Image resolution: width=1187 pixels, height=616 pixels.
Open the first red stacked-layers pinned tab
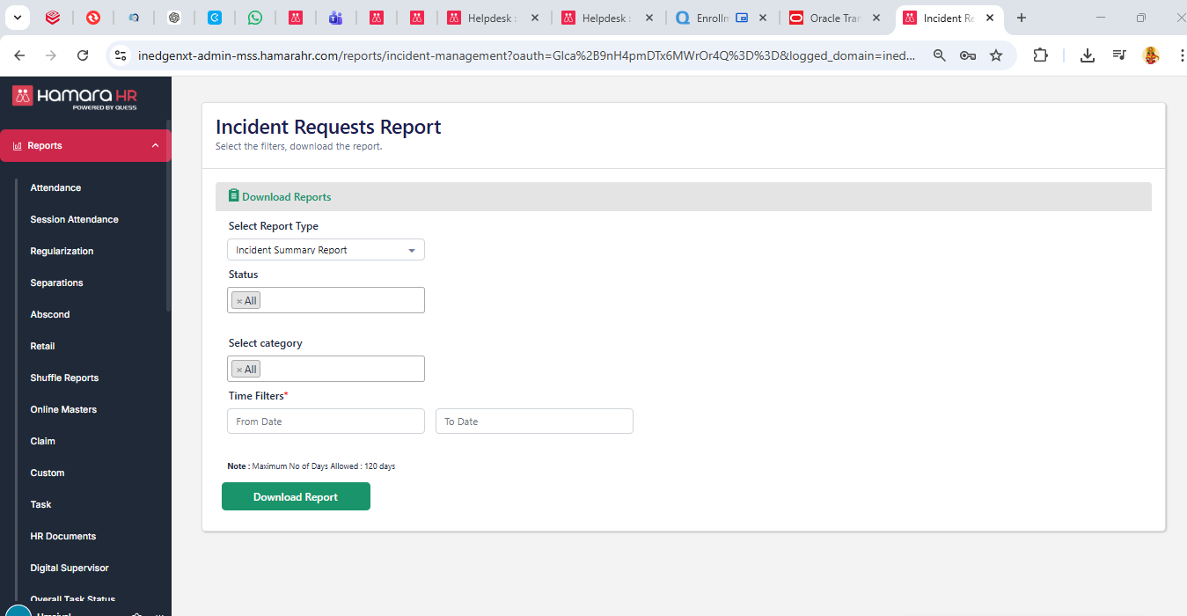pos(53,18)
